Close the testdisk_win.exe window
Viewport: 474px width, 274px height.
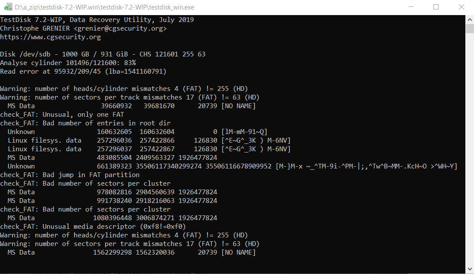click(x=462, y=7)
